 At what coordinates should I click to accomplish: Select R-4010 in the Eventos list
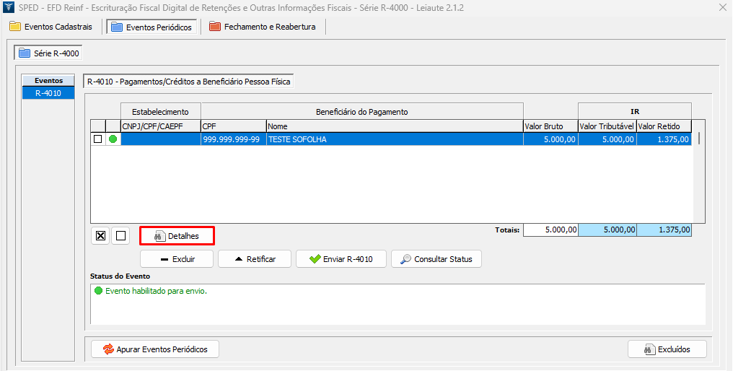click(48, 93)
